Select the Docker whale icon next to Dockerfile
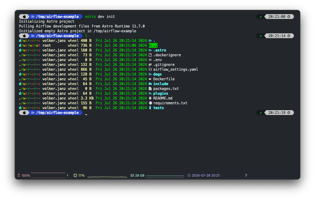 [150, 79]
